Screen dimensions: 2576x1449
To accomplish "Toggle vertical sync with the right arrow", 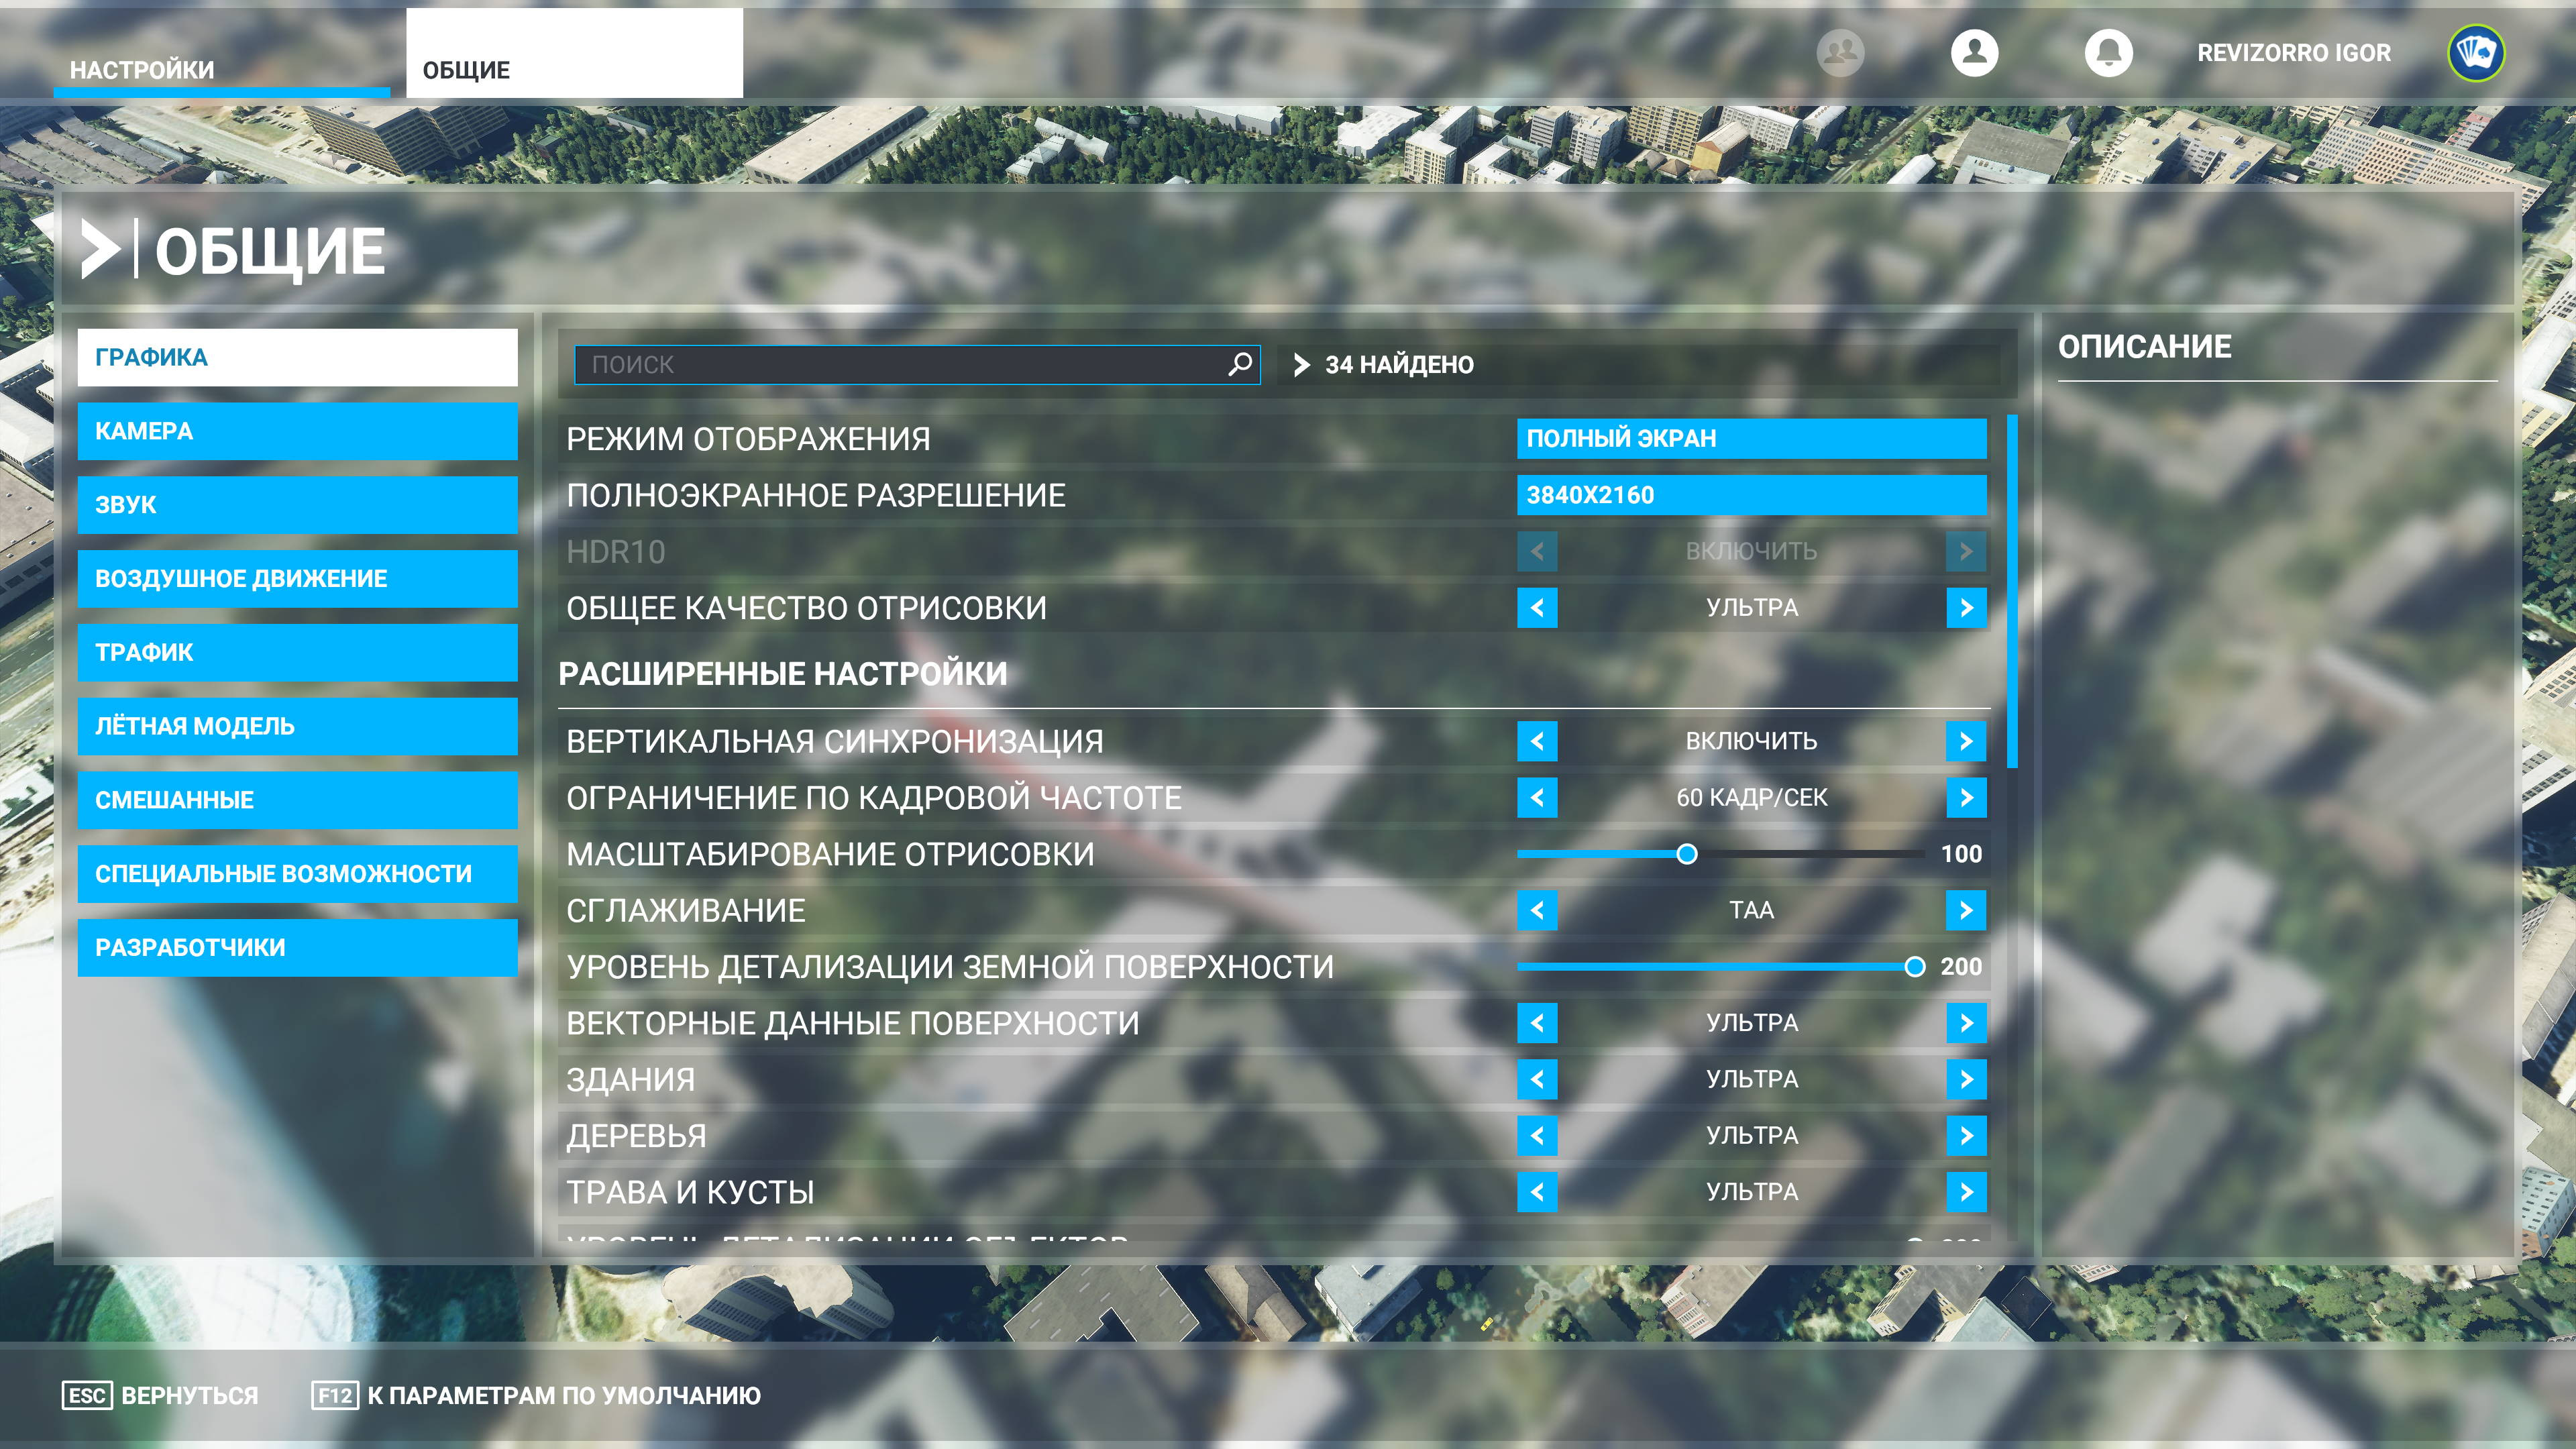I will (x=1966, y=741).
